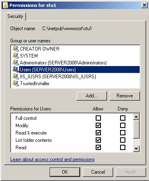Click the SYSTEM user group icon
The image size is (149, 181).
(x=16, y=55)
